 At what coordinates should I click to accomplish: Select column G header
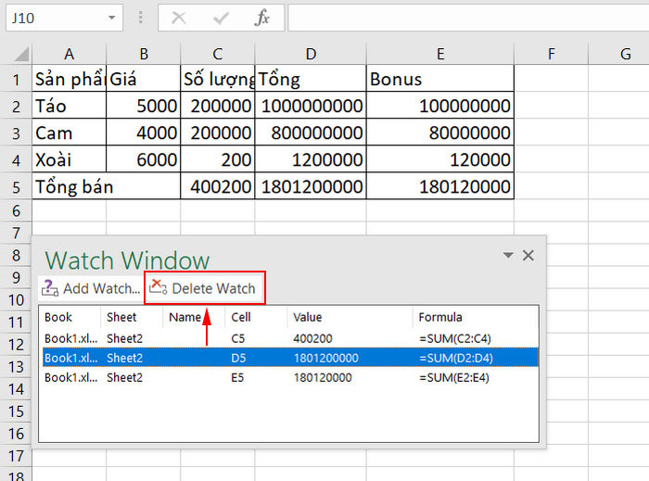pos(618,54)
